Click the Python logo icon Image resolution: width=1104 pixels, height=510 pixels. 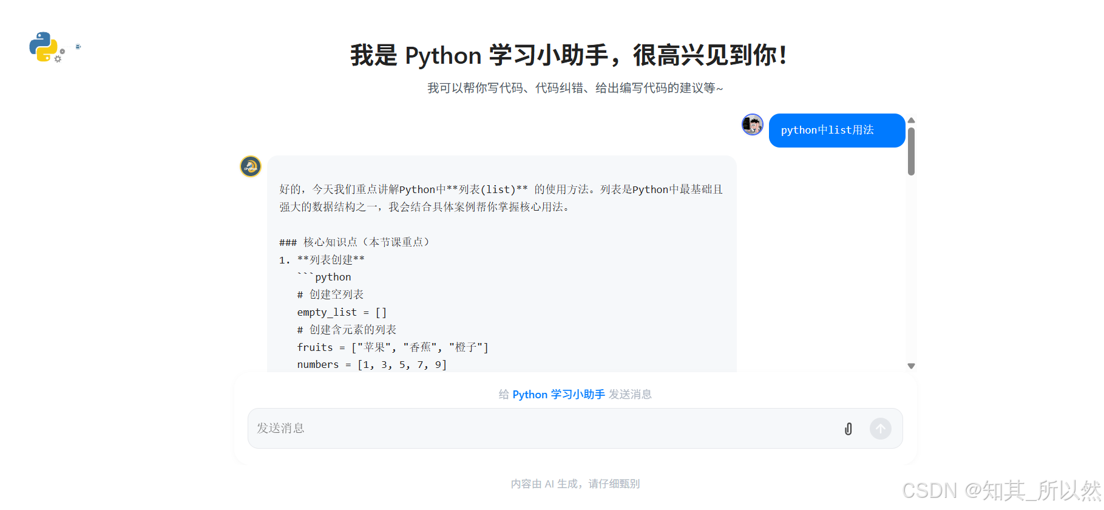point(44,47)
